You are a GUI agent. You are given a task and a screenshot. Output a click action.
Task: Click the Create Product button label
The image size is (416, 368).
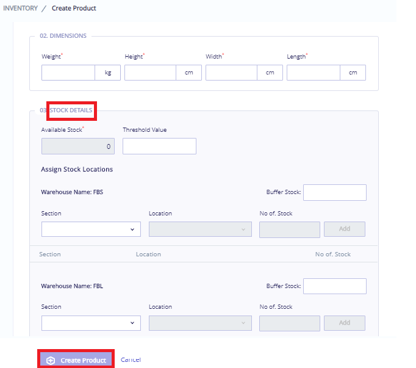pyautogui.click(x=83, y=360)
